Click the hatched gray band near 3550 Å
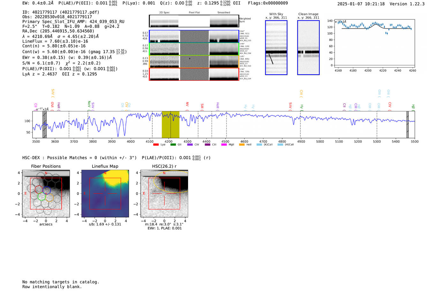 coord(45,125)
